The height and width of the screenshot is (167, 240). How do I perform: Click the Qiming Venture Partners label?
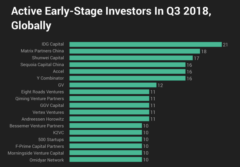(40, 98)
